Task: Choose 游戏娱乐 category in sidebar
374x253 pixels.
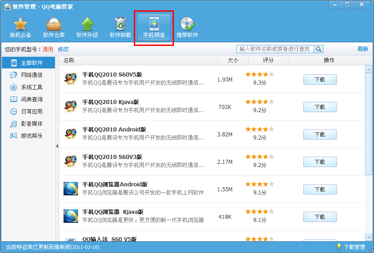Action: click(x=32, y=136)
